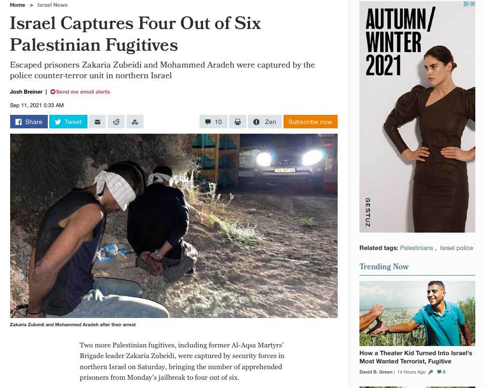Screen dimensions: 485x388
Task: Toggle Zen reading mode
Action: tap(265, 122)
